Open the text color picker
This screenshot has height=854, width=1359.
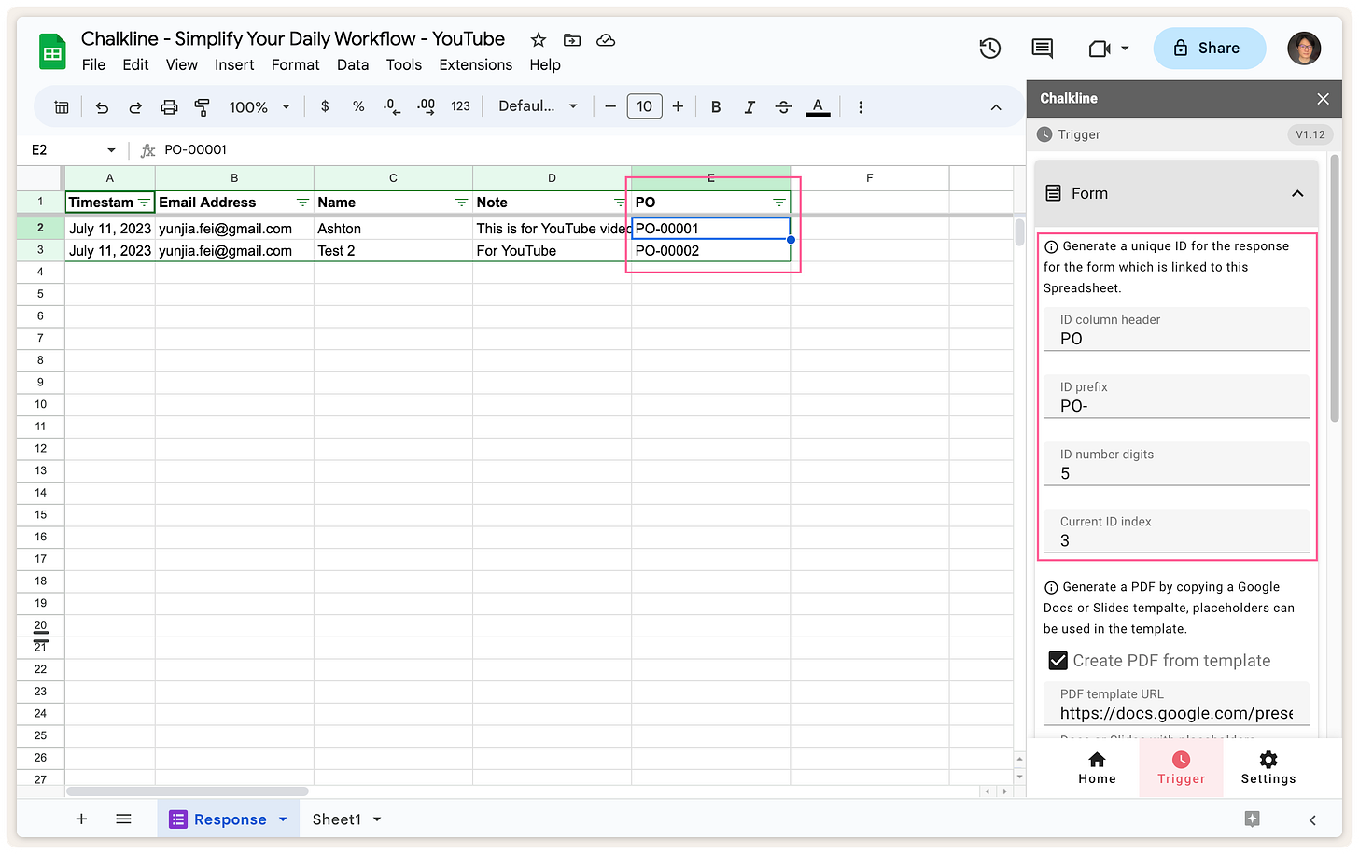[x=818, y=107]
